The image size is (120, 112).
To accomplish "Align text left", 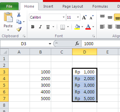I will [x=102, y=27].
